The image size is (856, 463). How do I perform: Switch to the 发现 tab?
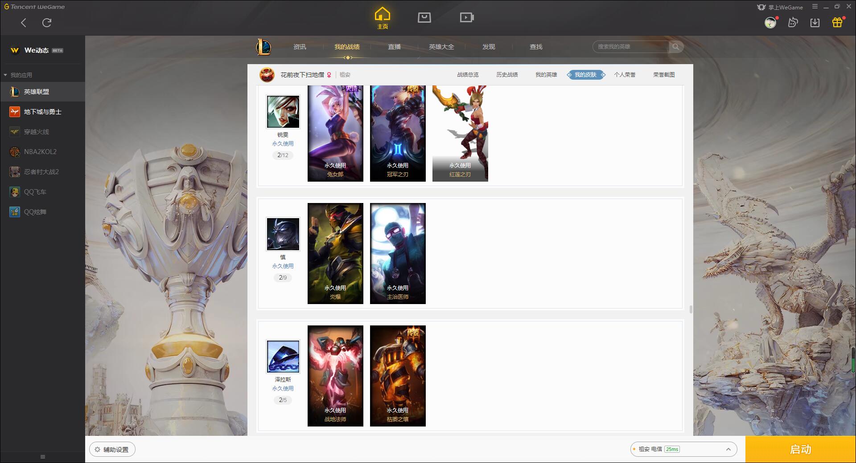click(x=489, y=47)
